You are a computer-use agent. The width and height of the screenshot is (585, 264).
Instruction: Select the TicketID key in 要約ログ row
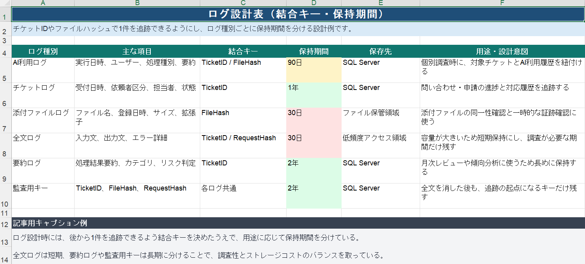[243, 171]
